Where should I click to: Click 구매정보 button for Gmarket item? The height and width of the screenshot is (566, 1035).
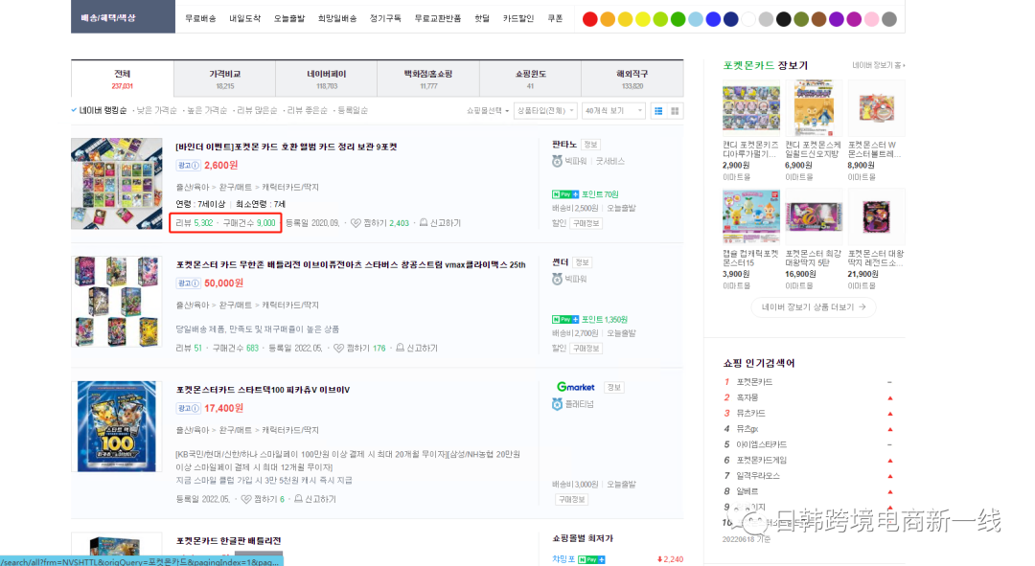coord(571,499)
